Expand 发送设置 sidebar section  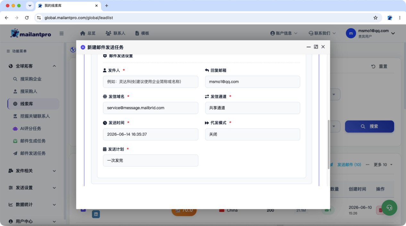tap(32, 188)
